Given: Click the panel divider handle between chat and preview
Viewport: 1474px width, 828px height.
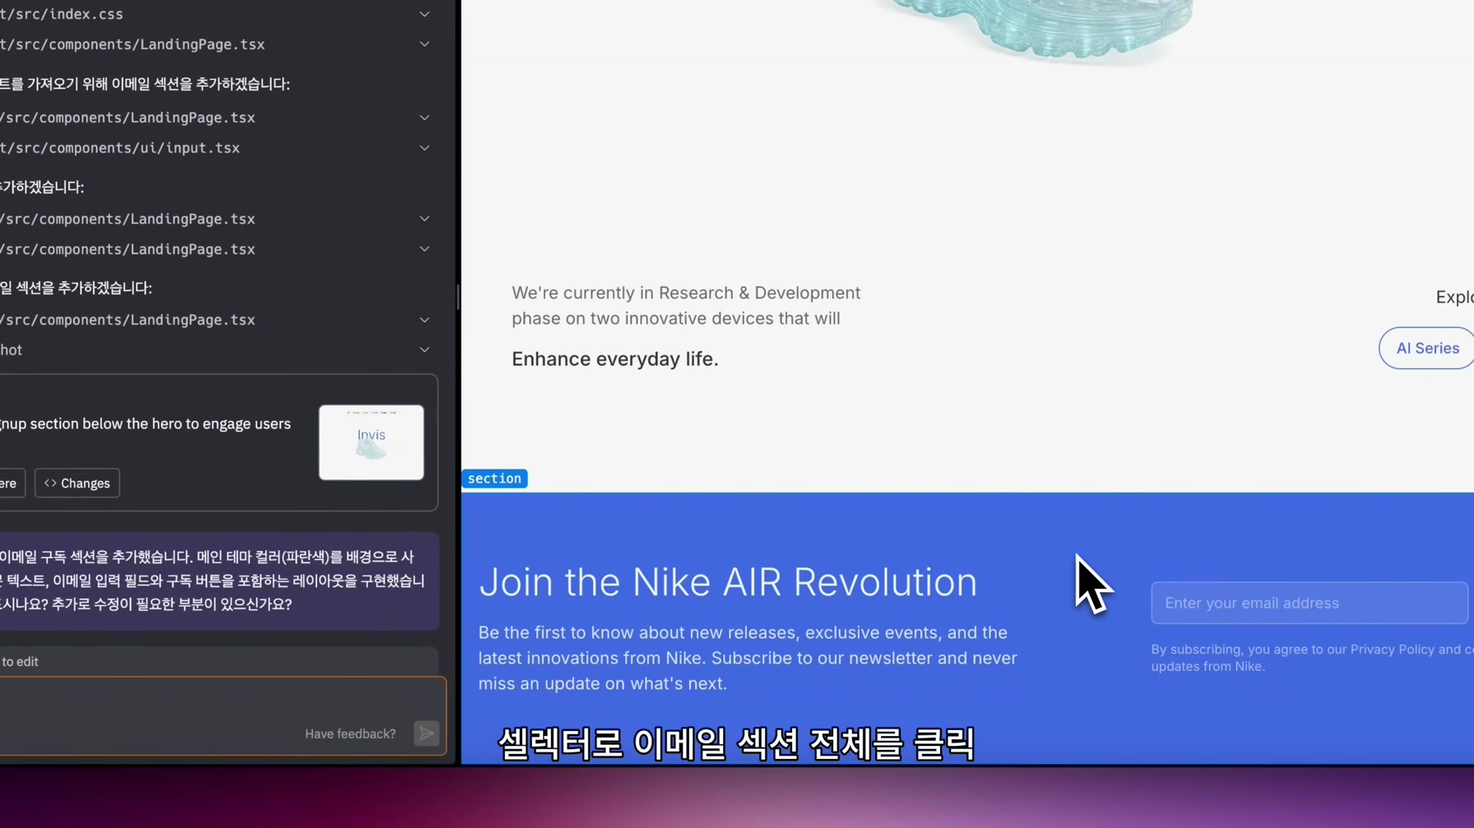Looking at the screenshot, I should [x=458, y=297].
